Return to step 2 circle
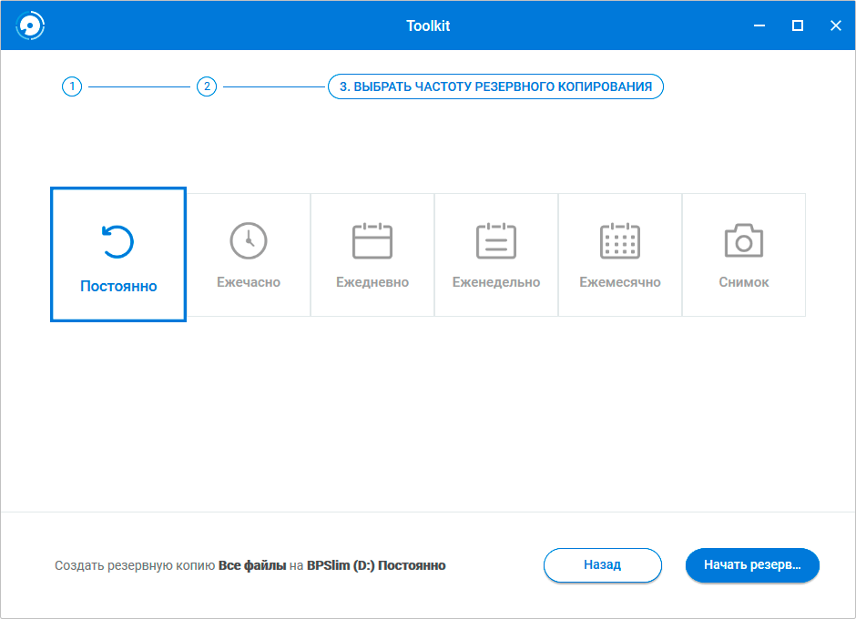856x619 pixels. tap(207, 86)
